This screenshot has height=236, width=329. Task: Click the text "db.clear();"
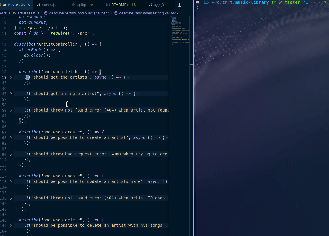37,55
